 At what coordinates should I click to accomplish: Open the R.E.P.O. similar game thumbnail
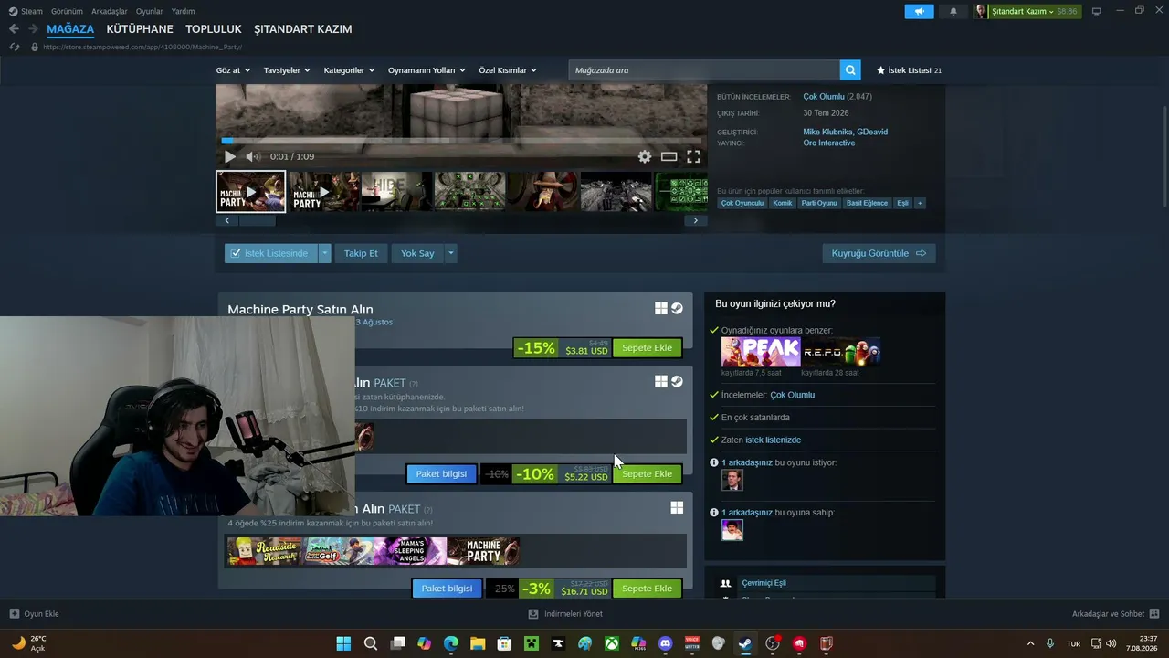tap(841, 352)
